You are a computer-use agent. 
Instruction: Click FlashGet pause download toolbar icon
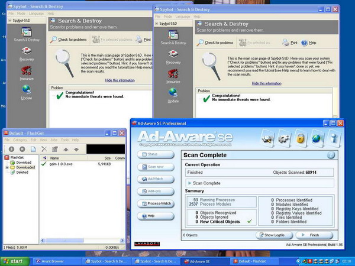coord(22,149)
